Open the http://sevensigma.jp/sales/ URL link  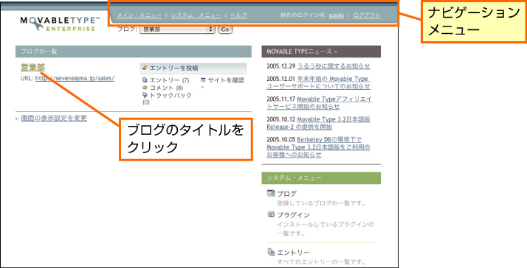coord(75,79)
